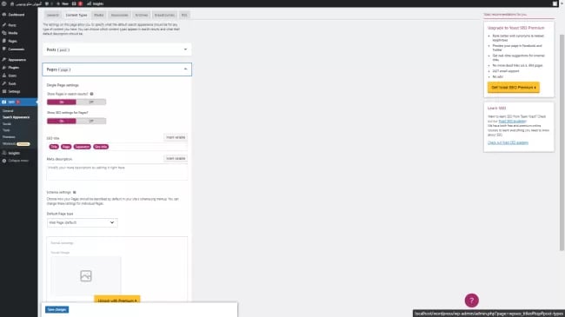This screenshot has width=565, height=317.
Task: Click the social image placeholder icon
Action: click(x=86, y=276)
